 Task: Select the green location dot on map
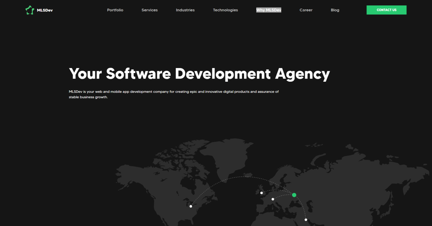click(x=294, y=195)
